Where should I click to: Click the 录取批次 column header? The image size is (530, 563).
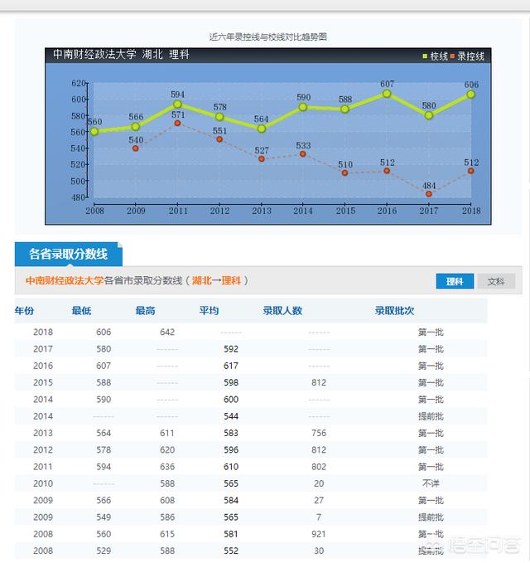click(x=394, y=311)
